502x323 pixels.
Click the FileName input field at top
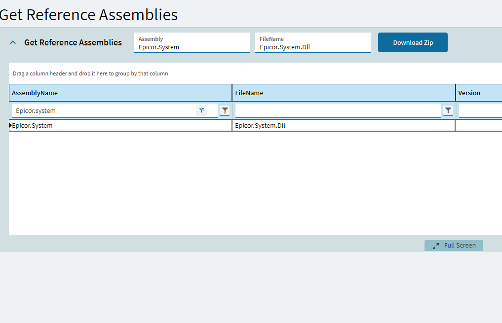pyautogui.click(x=312, y=42)
